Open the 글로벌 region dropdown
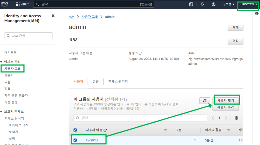Screen dimensions: 260x145 point(229,4)
